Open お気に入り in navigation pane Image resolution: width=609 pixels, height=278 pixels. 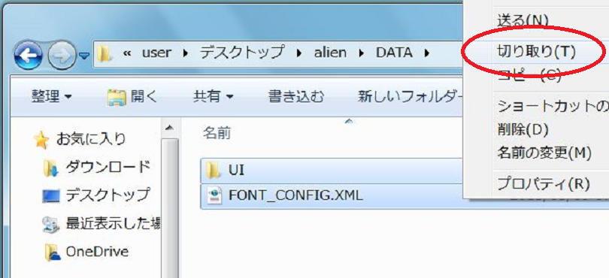(x=91, y=138)
